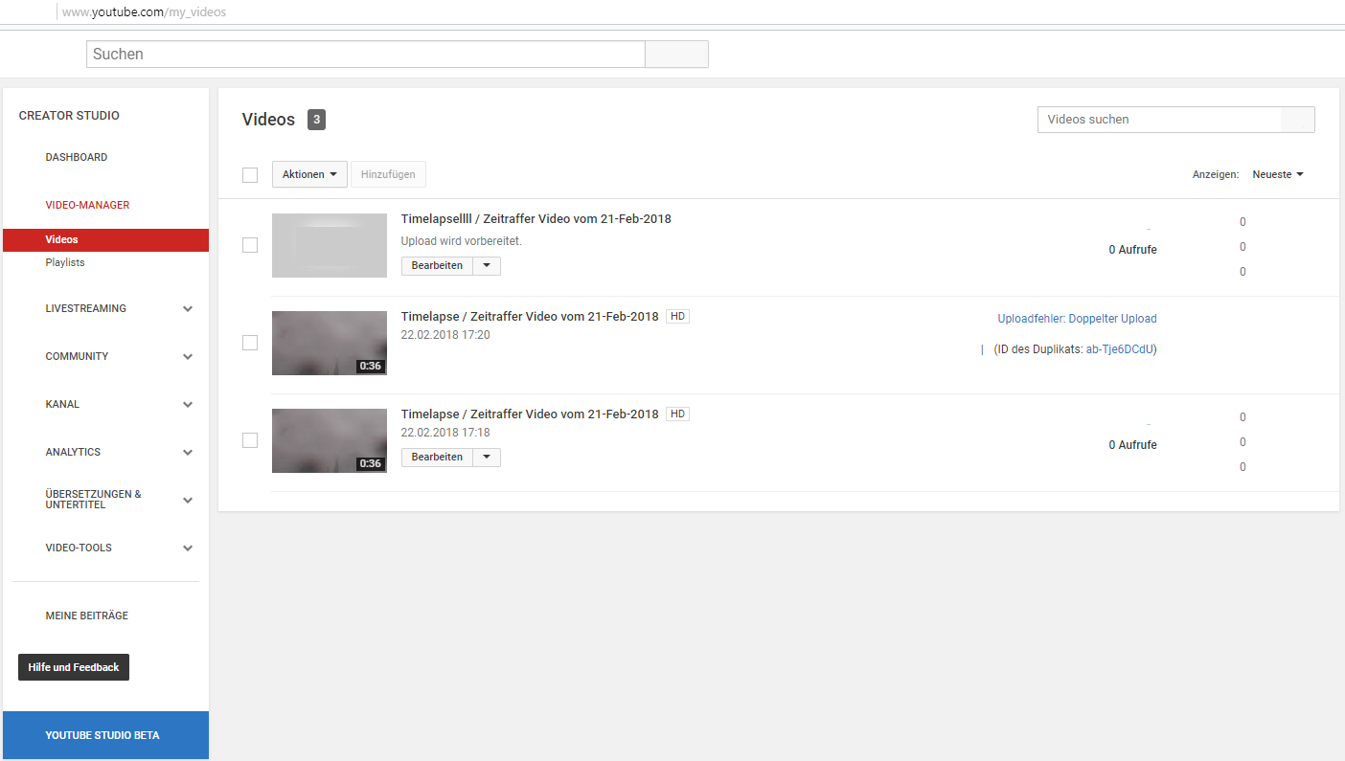Click the search button beside Videos suchen
This screenshot has height=761, width=1345.
pos(1298,120)
